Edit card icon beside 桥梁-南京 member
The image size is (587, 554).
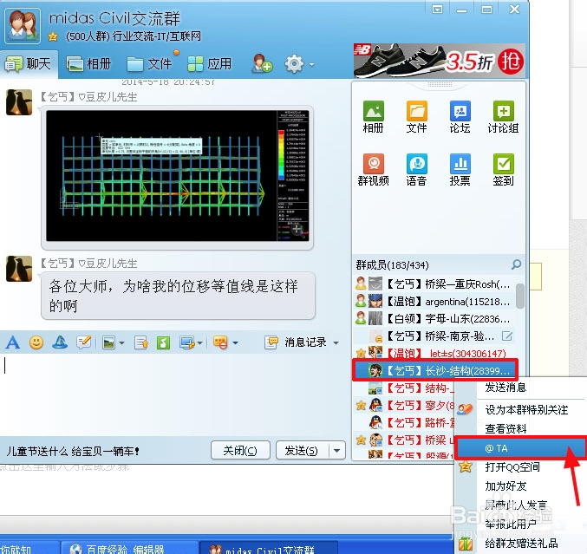click(507, 336)
